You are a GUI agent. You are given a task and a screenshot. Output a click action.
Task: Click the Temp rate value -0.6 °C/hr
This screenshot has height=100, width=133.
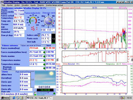point(19,21)
